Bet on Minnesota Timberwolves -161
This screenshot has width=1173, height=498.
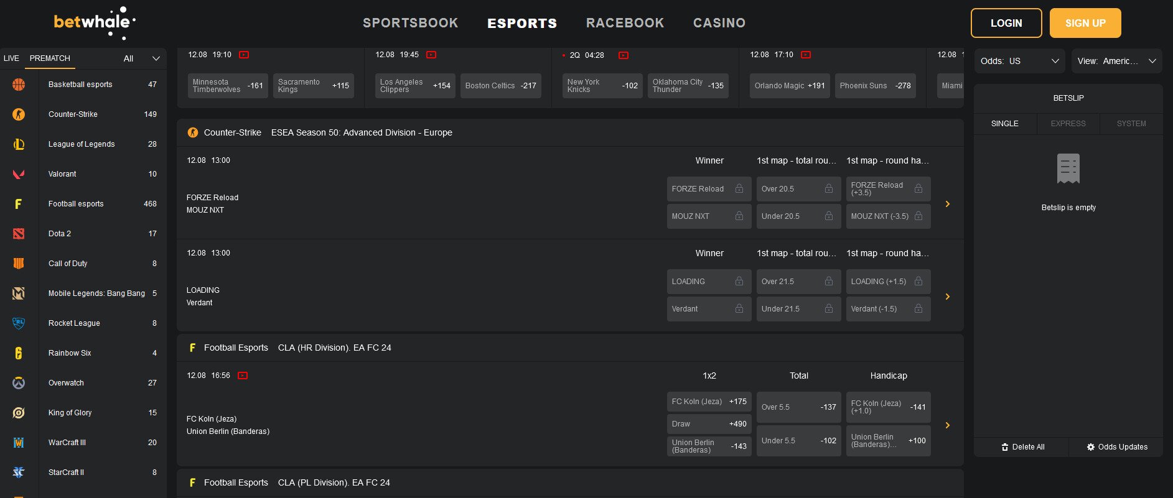click(228, 86)
